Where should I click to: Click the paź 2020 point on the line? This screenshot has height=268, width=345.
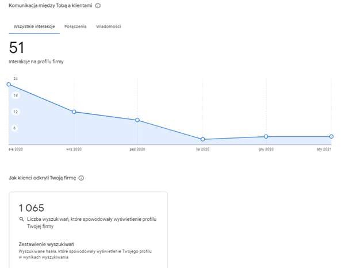137,120
